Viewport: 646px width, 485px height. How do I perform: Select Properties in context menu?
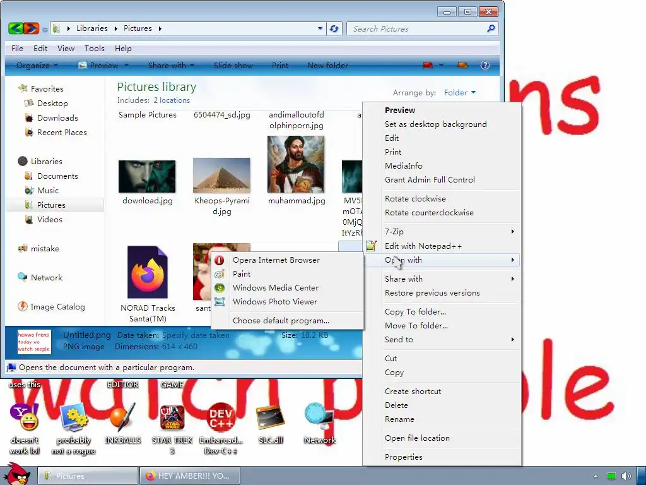pos(403,457)
